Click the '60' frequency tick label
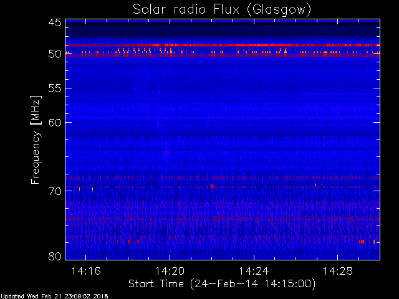Image resolution: width=399 pixels, height=299 pixels. [x=55, y=123]
